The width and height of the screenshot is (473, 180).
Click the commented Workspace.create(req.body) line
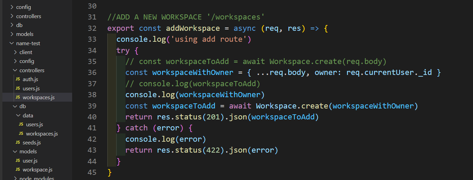(x=256, y=62)
